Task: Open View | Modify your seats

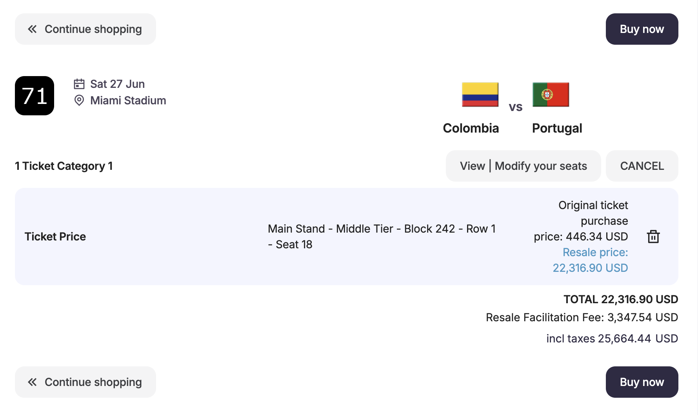Action: pyautogui.click(x=523, y=166)
